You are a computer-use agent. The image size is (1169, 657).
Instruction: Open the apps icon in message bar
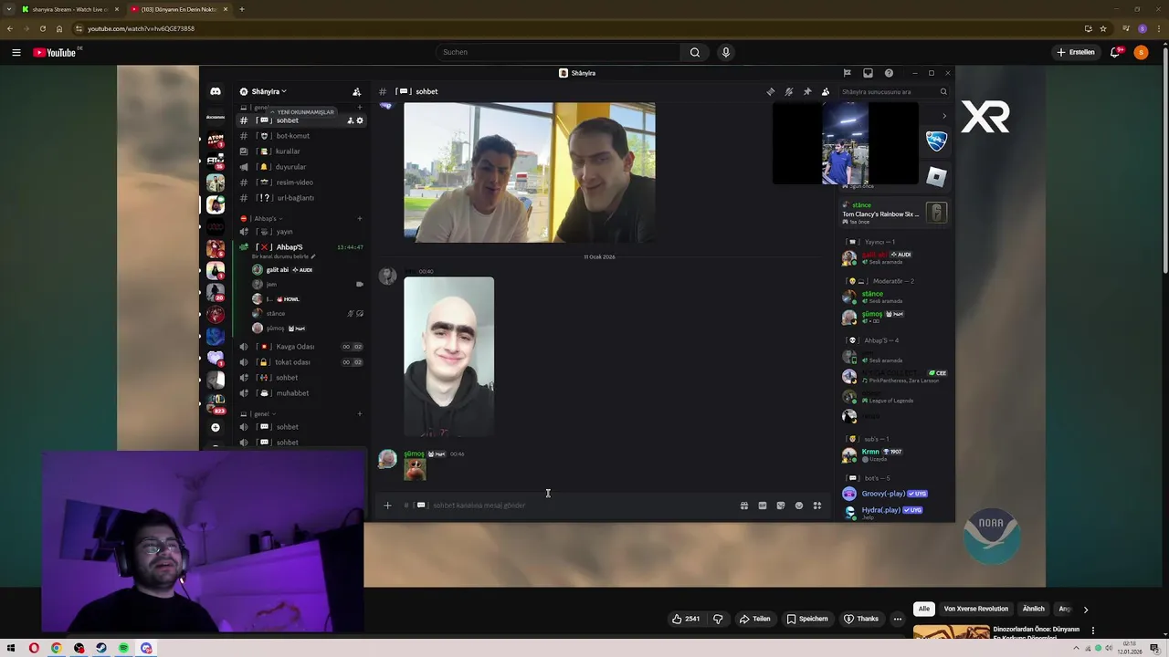point(817,506)
